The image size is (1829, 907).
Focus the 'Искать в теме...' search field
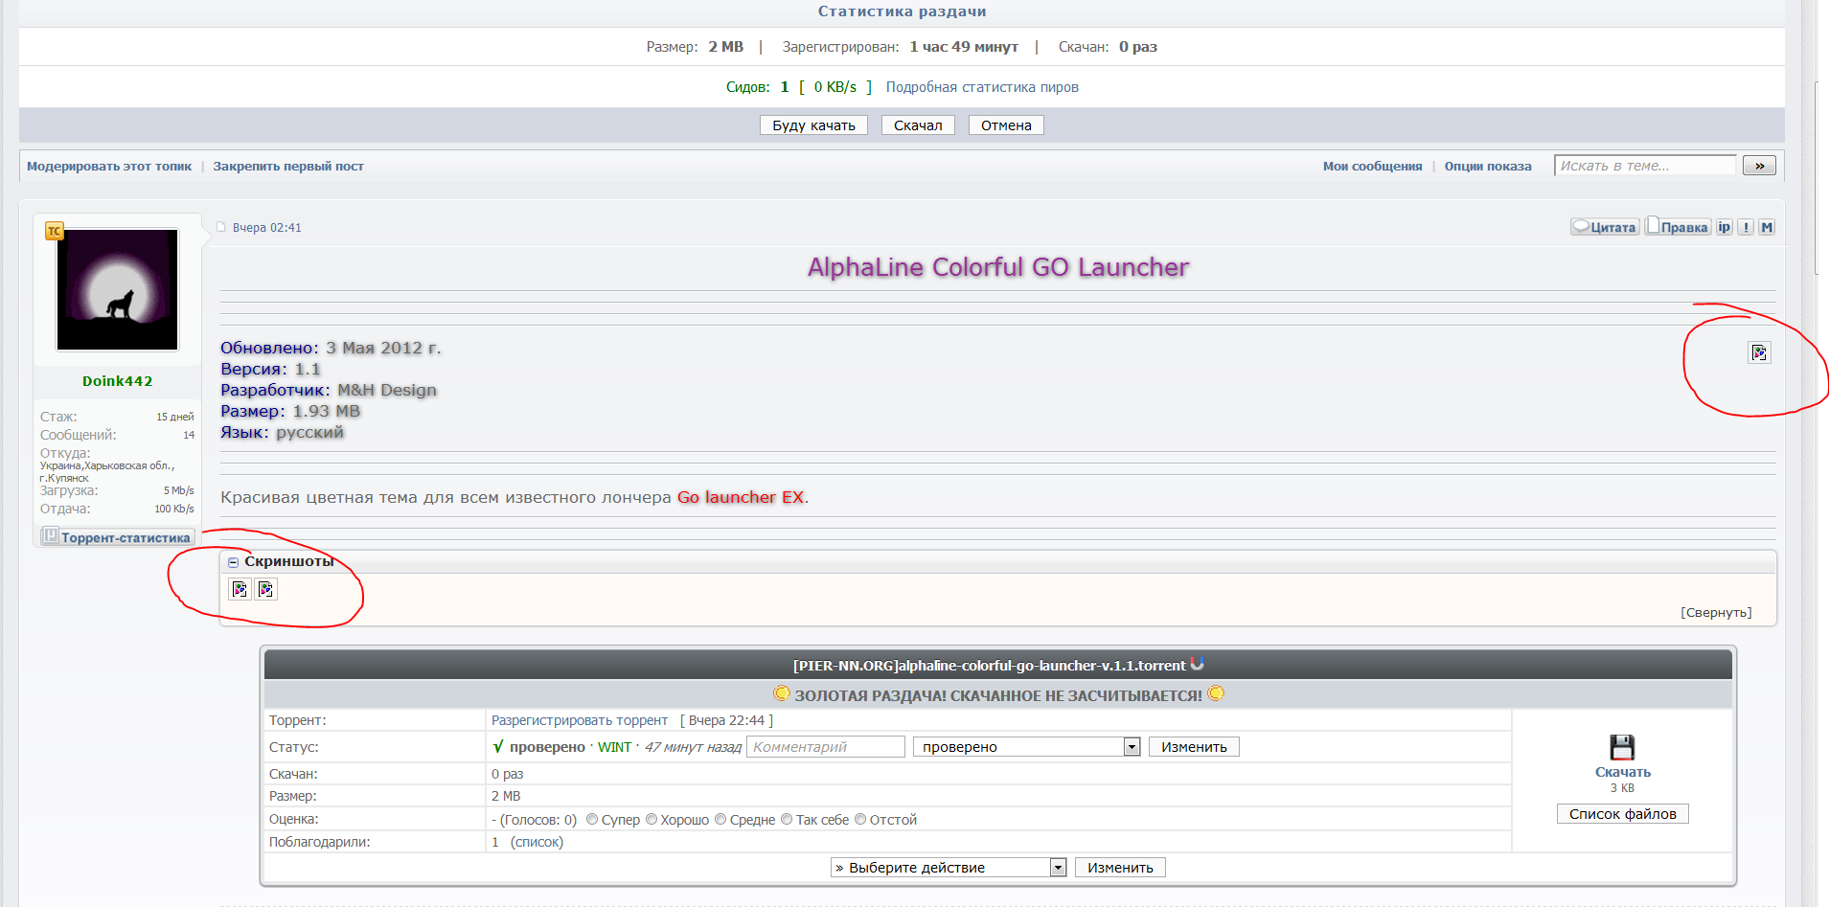point(1646,166)
